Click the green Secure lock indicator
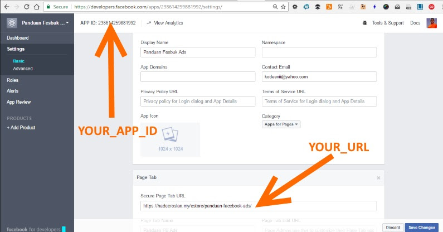The height and width of the screenshot is (232, 443). pyautogui.click(x=57, y=7)
